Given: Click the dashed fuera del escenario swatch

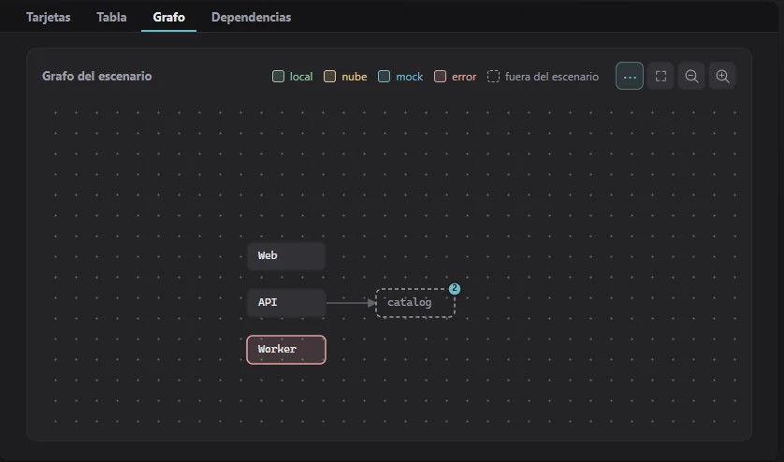Looking at the screenshot, I should pyautogui.click(x=493, y=77).
